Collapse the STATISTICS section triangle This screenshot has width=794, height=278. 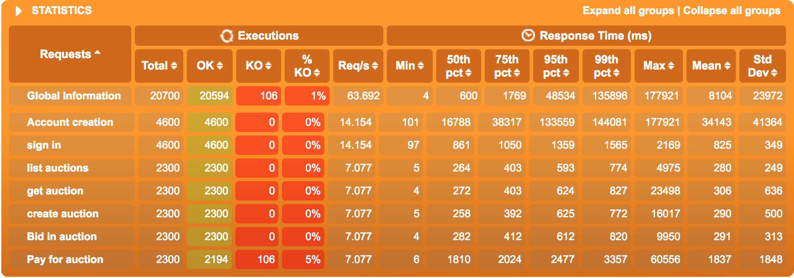pos(19,11)
